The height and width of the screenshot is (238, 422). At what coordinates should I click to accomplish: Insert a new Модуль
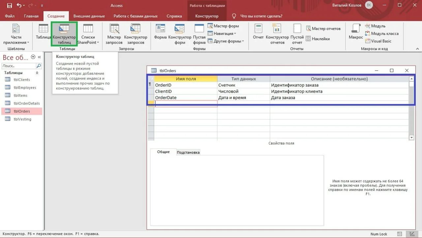pyautogui.click(x=375, y=26)
